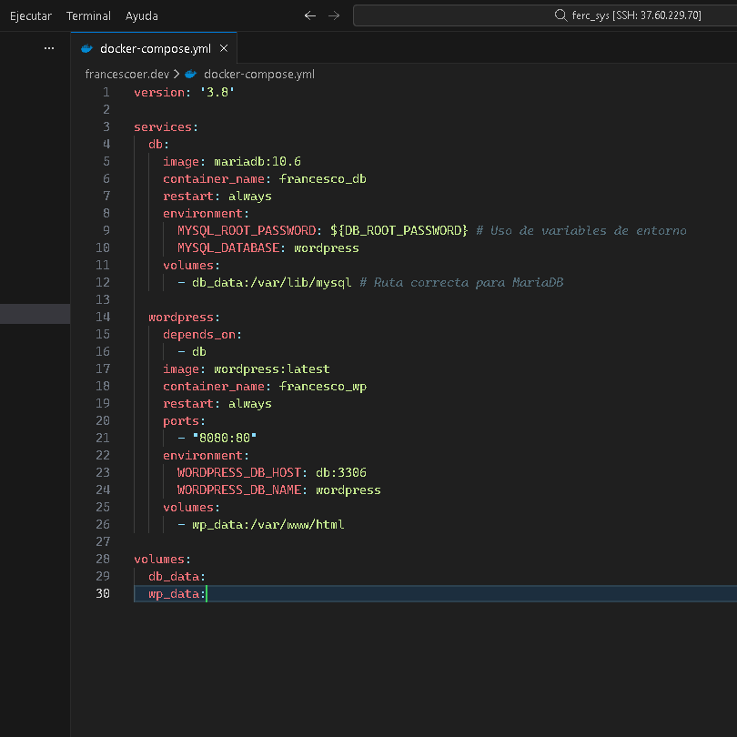This screenshot has height=737, width=737.
Task: Click the Docker whale icon on the tab
Action: pyautogui.click(x=87, y=49)
